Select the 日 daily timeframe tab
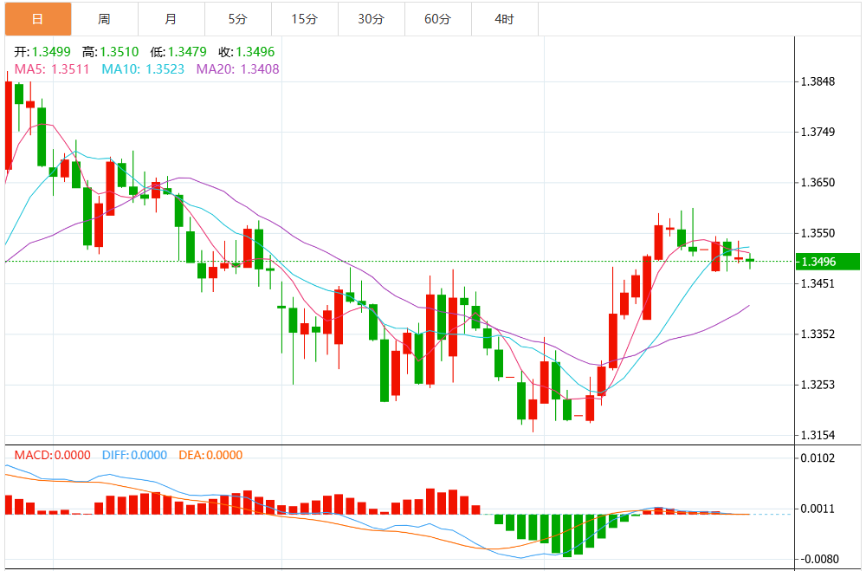This screenshot has width=866, height=571. (x=38, y=19)
